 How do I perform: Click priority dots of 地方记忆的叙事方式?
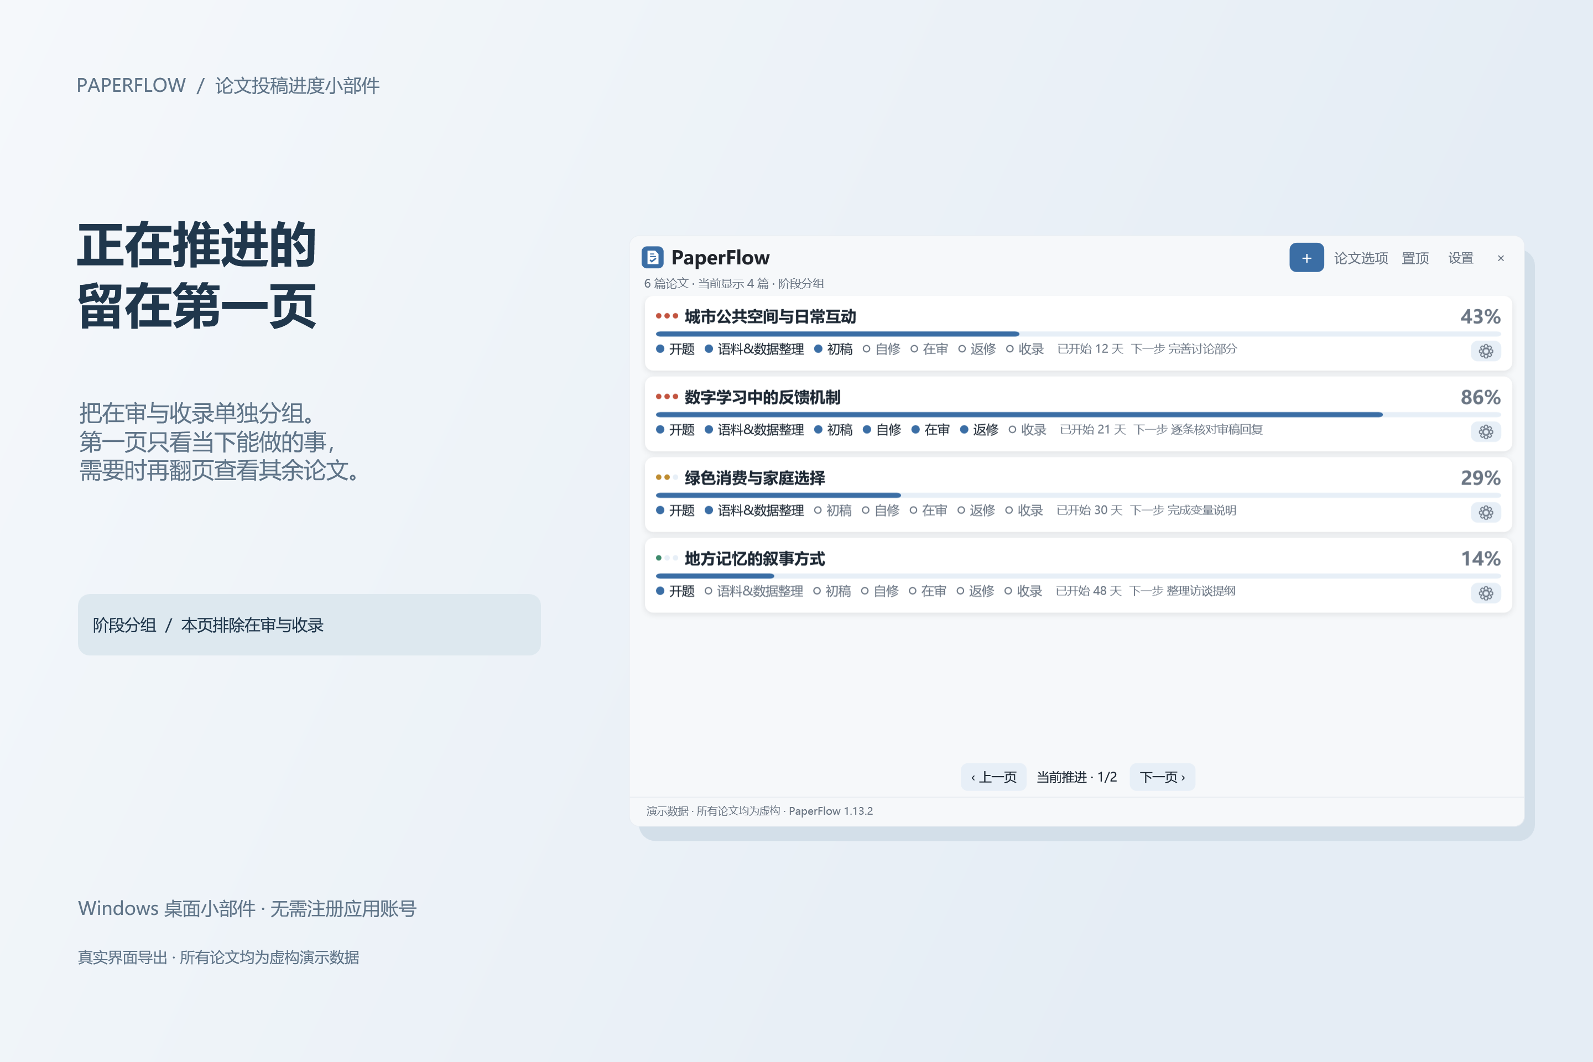[x=667, y=558]
